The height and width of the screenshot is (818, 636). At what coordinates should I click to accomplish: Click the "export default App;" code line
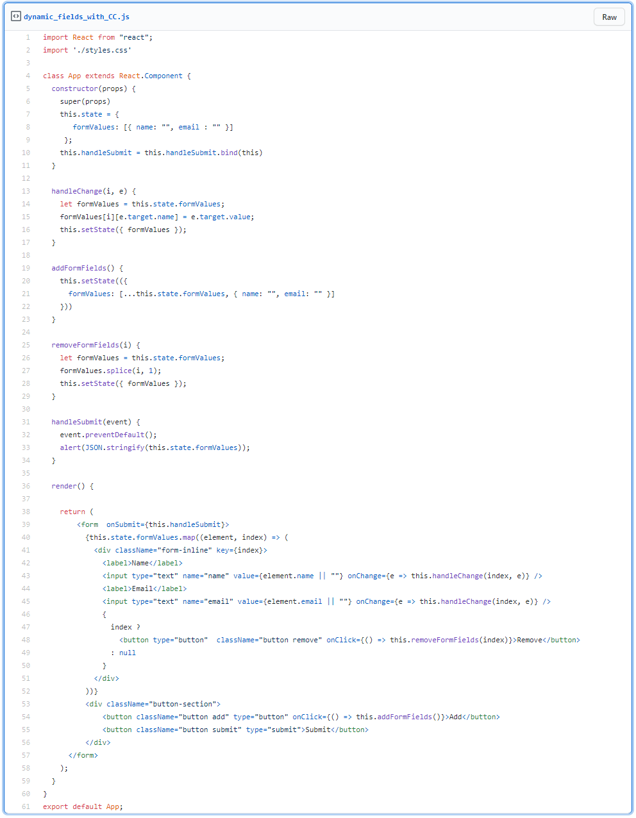pyautogui.click(x=83, y=806)
